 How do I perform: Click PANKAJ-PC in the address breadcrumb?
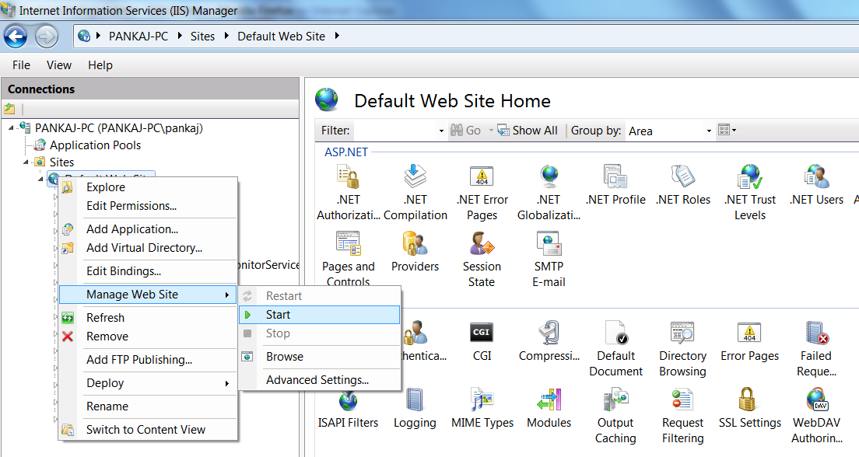[138, 36]
